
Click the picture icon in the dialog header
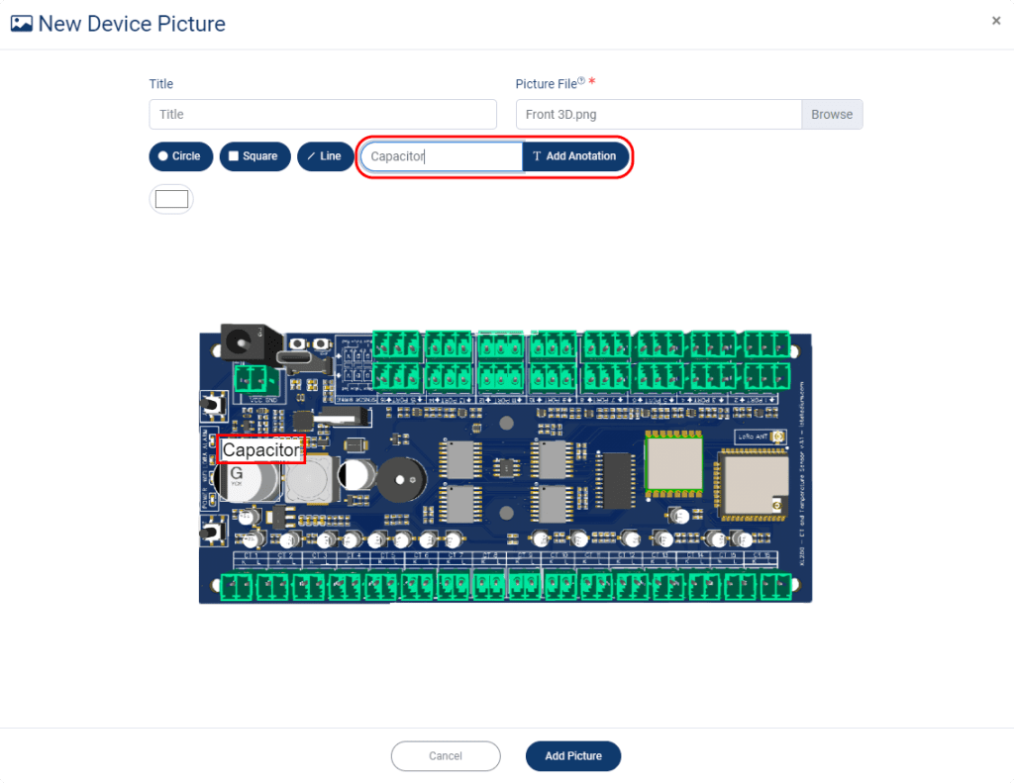pos(22,23)
